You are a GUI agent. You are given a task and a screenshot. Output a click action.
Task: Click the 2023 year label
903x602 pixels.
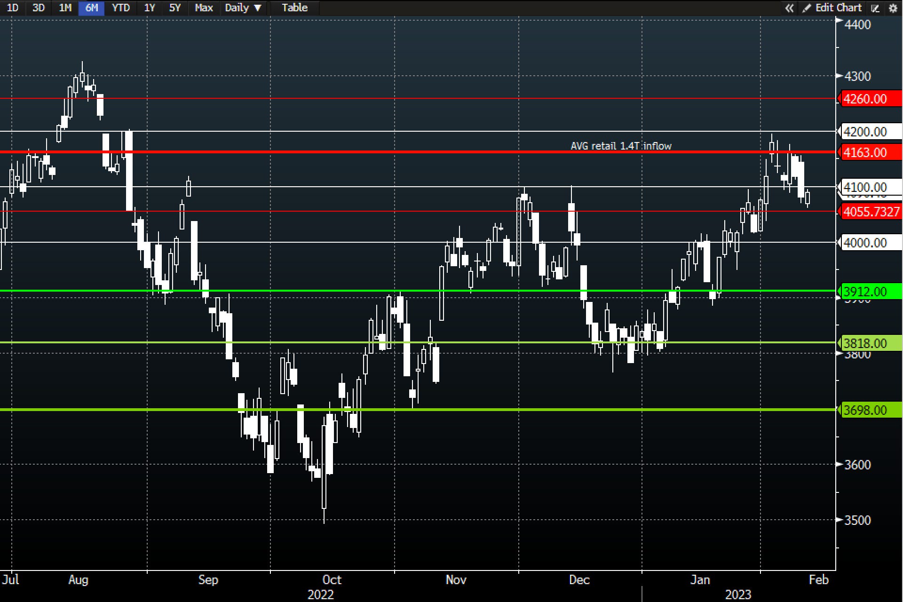[738, 595]
